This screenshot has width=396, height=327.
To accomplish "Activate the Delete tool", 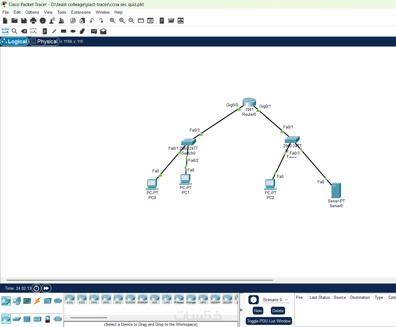I will [x=24, y=31].
